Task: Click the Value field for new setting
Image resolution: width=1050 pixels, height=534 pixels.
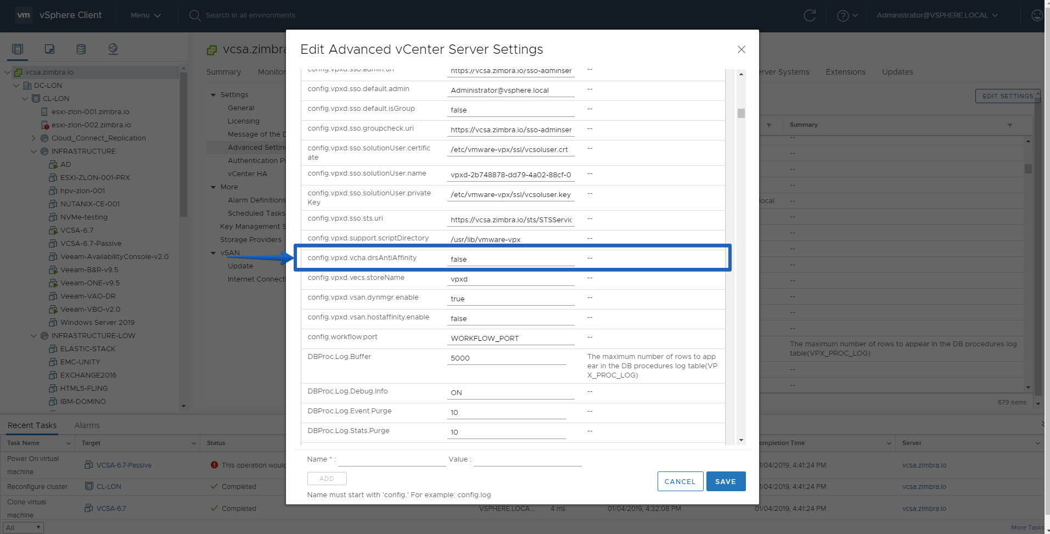Action: [x=527, y=459]
